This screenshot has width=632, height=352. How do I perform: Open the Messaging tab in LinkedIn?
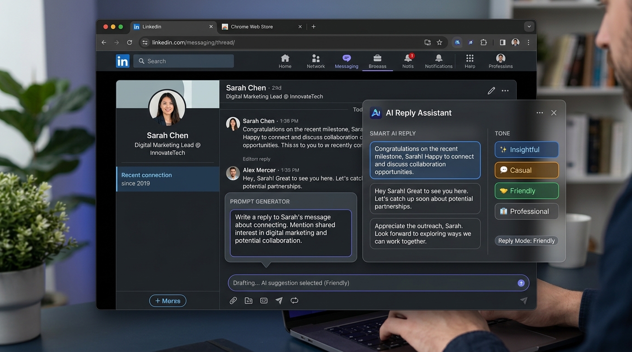[x=346, y=61]
